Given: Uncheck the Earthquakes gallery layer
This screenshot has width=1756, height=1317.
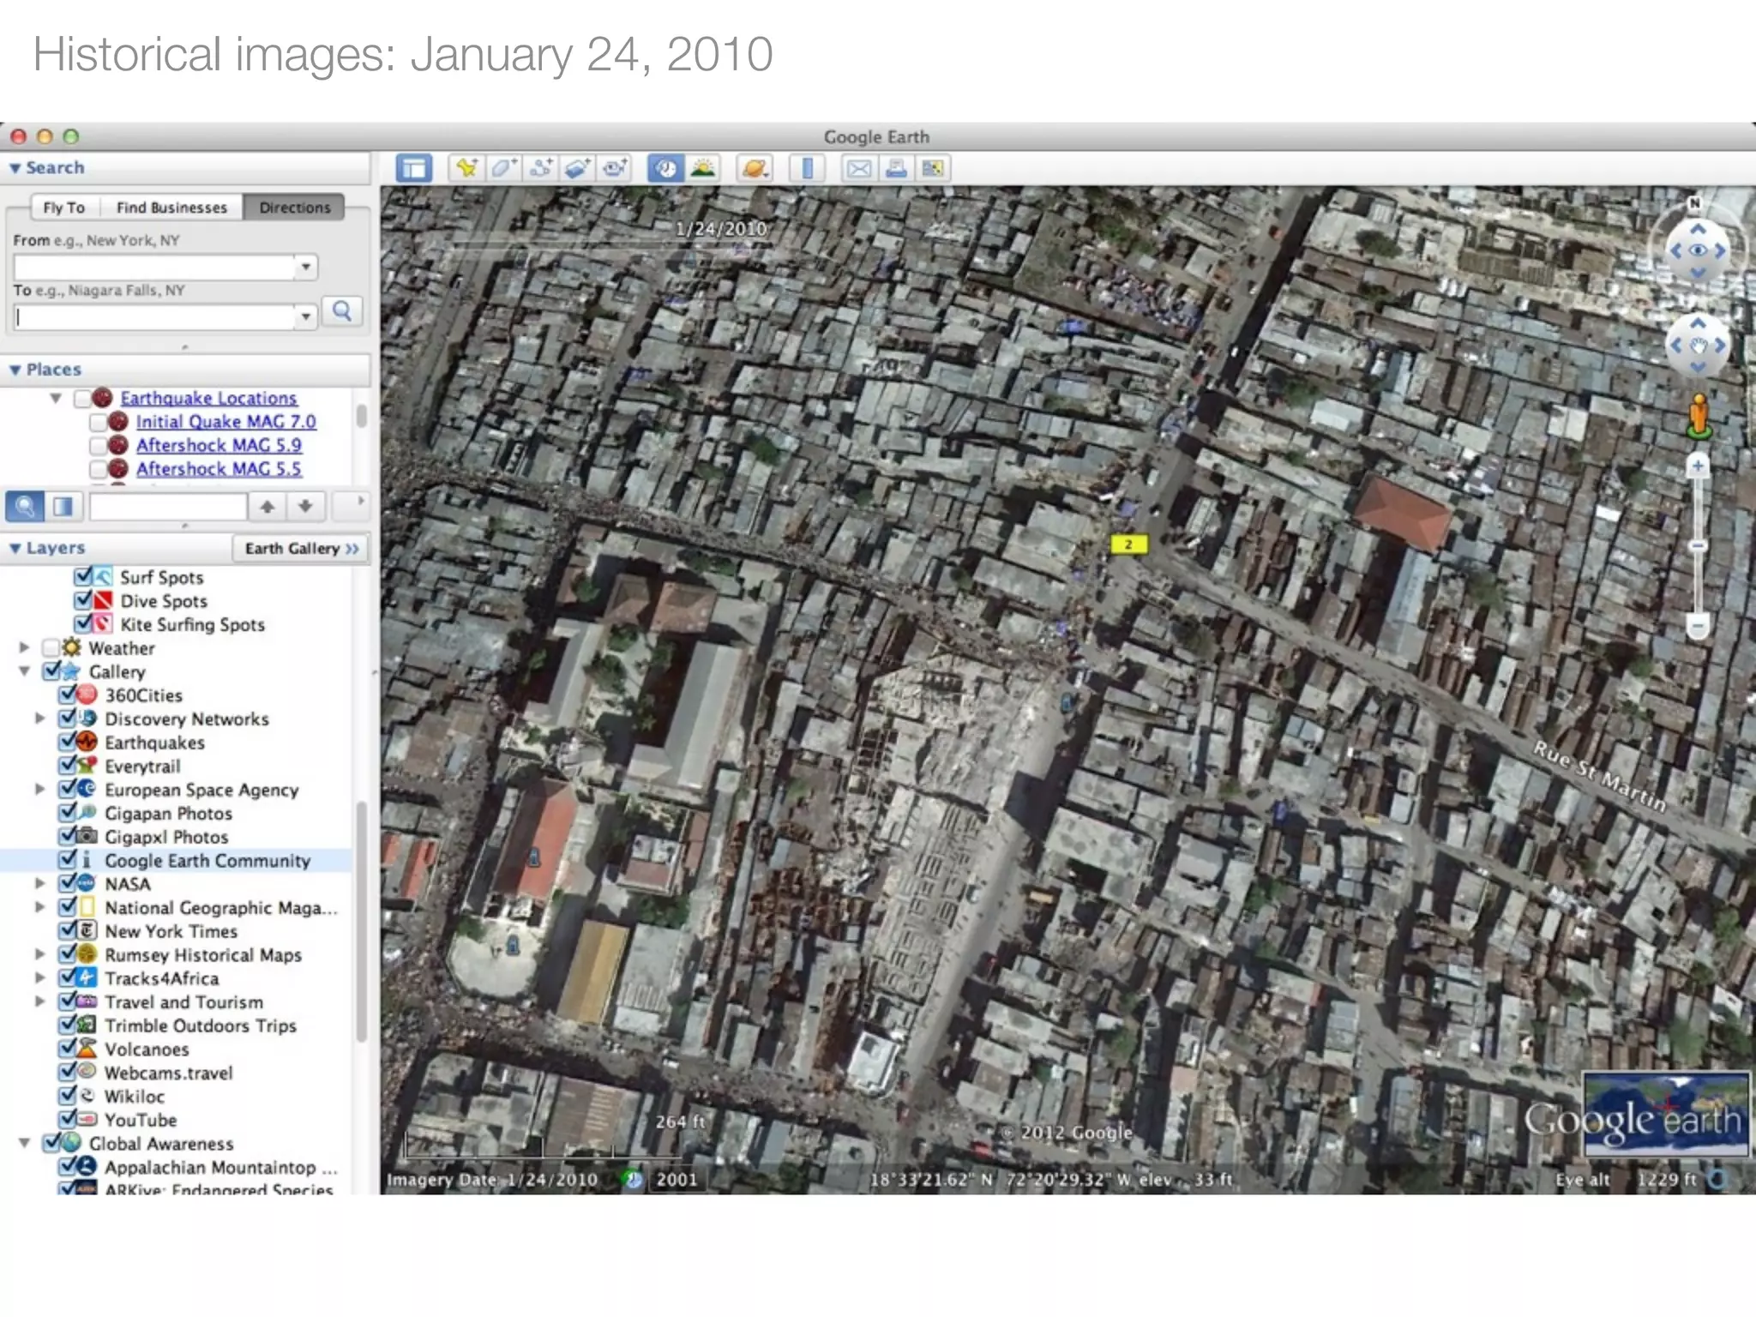Looking at the screenshot, I should pyautogui.click(x=68, y=742).
